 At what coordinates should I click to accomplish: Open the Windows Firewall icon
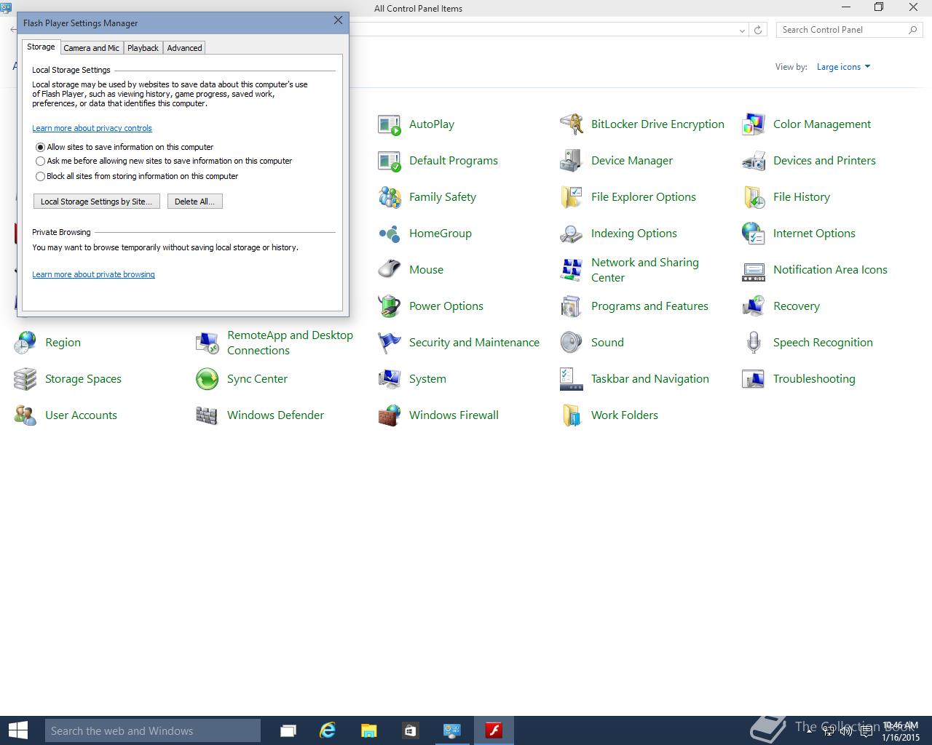[x=390, y=415]
